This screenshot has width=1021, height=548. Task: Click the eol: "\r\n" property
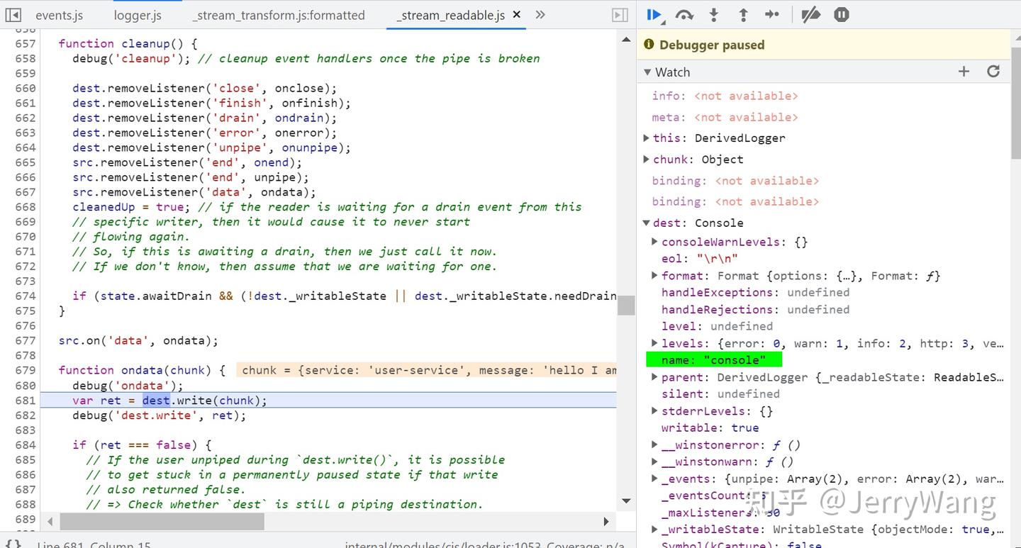[699, 259]
